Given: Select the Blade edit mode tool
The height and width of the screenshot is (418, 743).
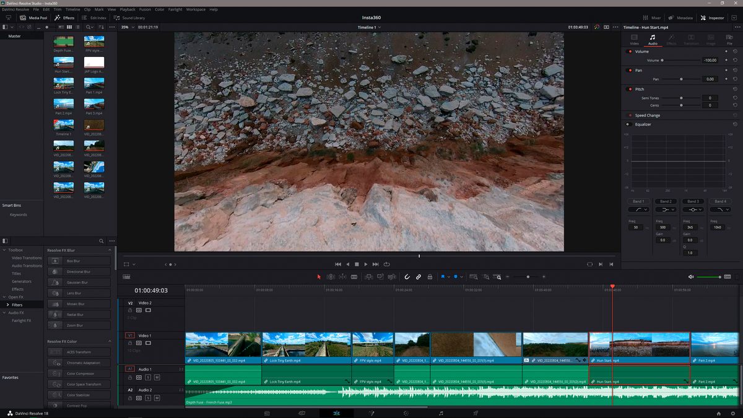Looking at the screenshot, I should point(354,277).
